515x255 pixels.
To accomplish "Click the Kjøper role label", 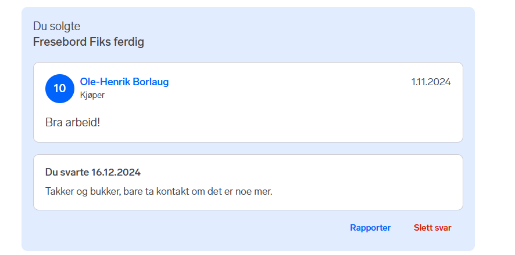I will tap(92, 95).
